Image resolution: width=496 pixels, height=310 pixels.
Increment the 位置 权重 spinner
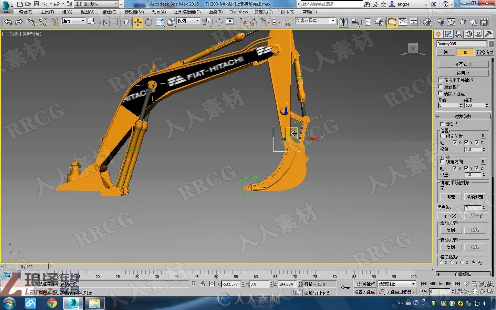coord(484,148)
